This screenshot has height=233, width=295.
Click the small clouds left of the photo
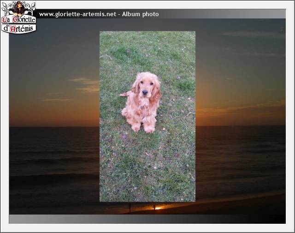tap(85, 85)
